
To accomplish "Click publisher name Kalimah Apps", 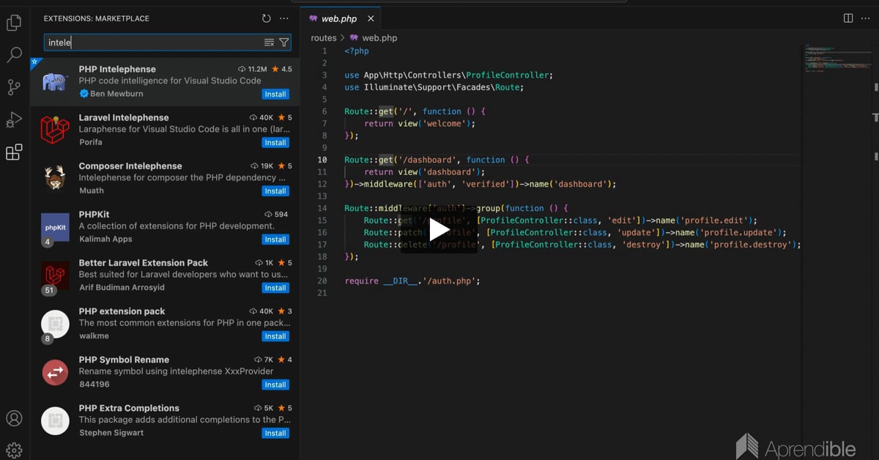I will coord(105,239).
